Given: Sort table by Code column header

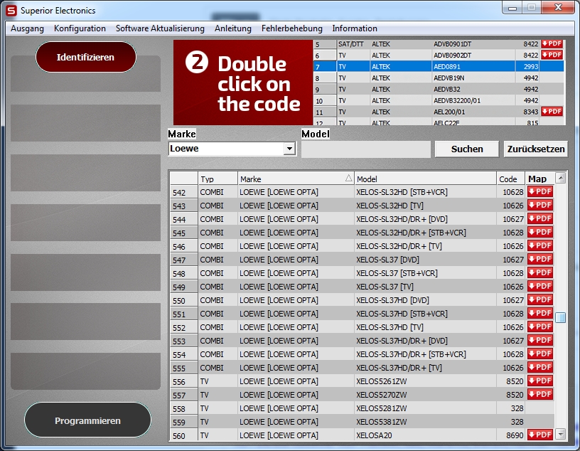Looking at the screenshot, I should point(510,179).
